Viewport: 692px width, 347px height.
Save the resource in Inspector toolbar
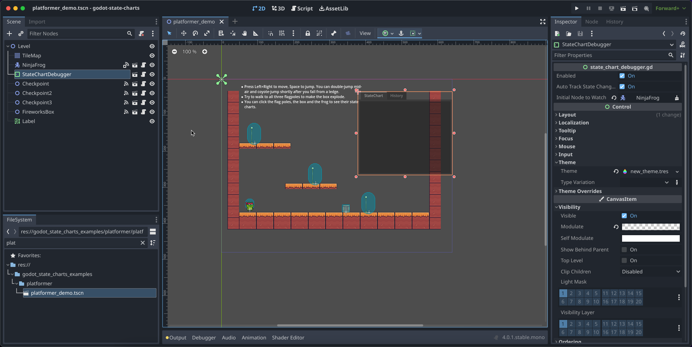[580, 34]
